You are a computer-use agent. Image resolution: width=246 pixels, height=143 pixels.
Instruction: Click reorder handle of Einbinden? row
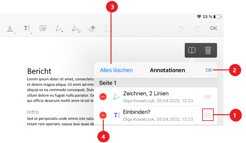(208, 115)
